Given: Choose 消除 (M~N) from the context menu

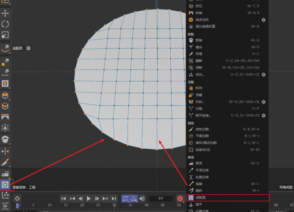Looking at the screenshot, I should (x=227, y=68).
